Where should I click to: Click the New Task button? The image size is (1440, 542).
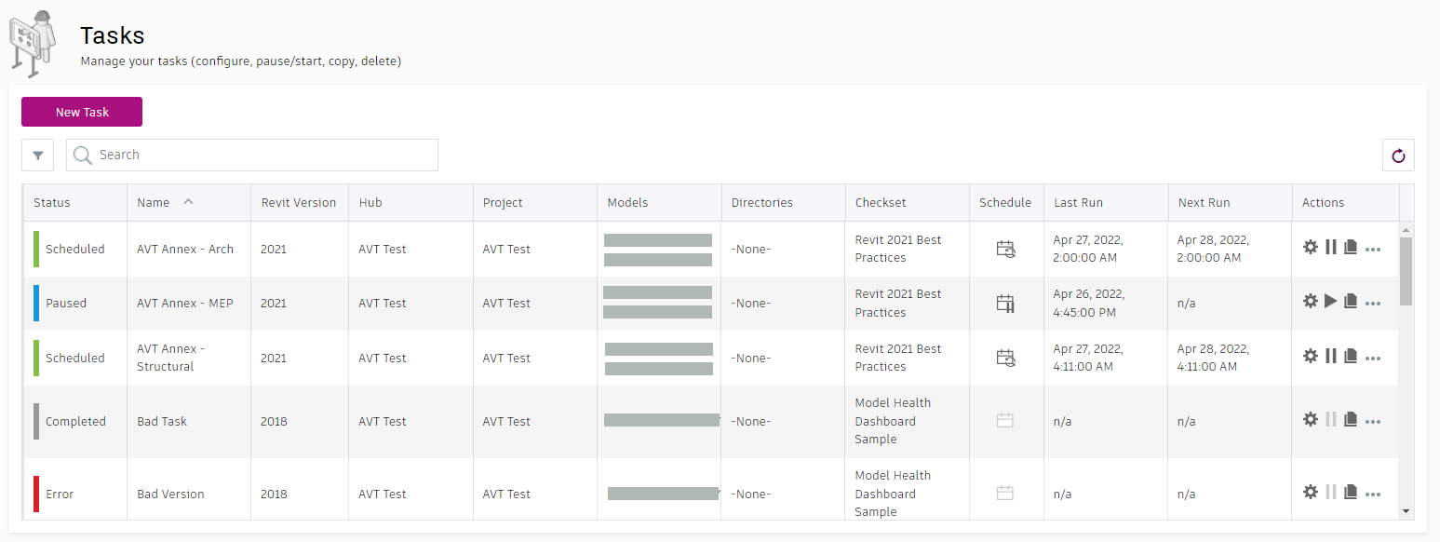pos(82,112)
